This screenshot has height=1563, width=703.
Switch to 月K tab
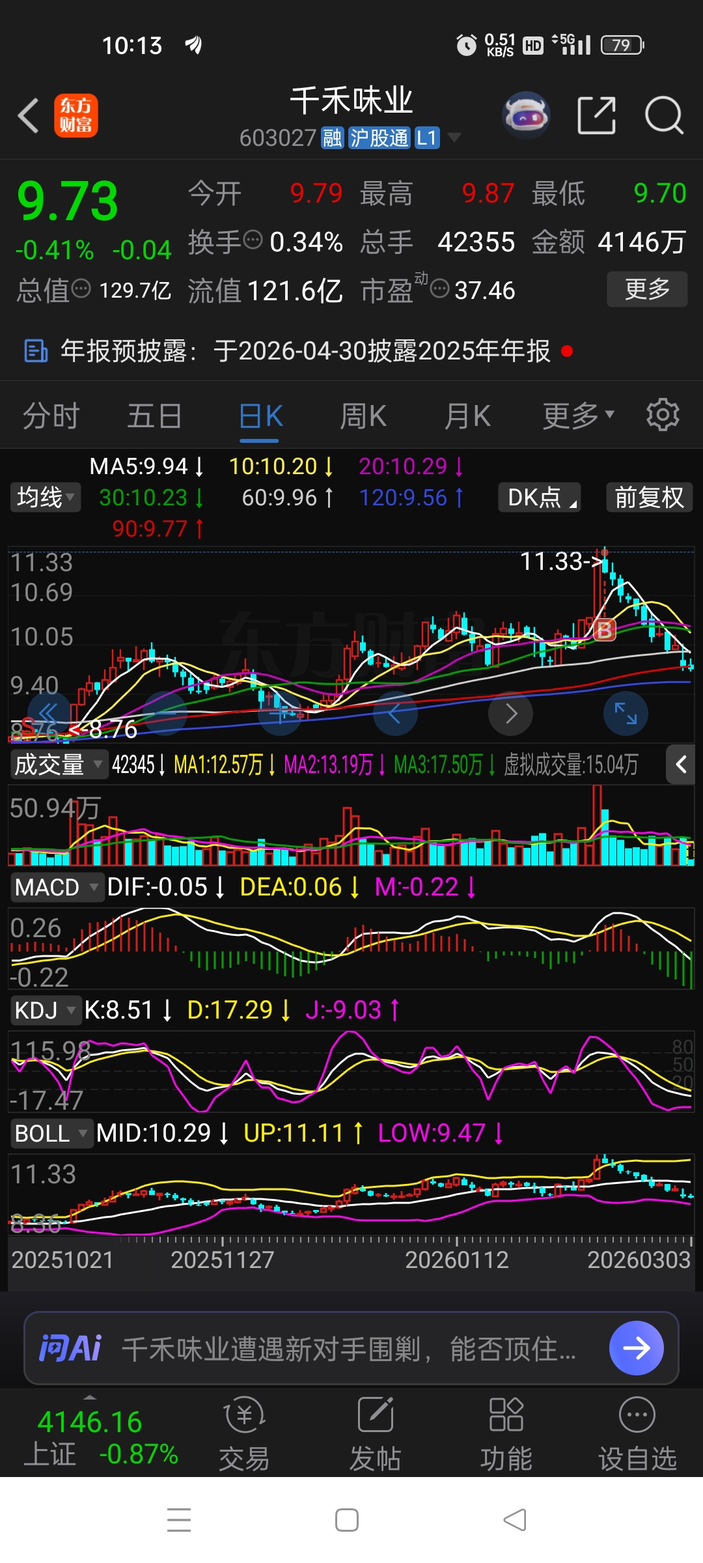[467, 415]
